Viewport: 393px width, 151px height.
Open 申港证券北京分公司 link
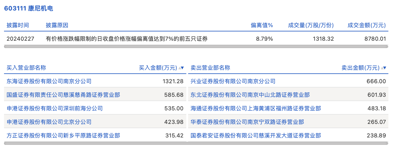coord(49,122)
